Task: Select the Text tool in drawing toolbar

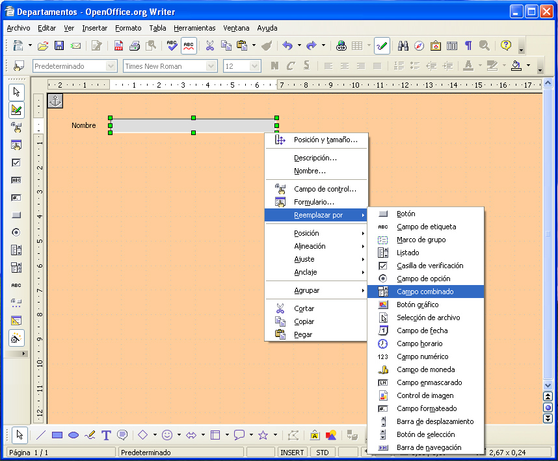Action: pyautogui.click(x=106, y=435)
